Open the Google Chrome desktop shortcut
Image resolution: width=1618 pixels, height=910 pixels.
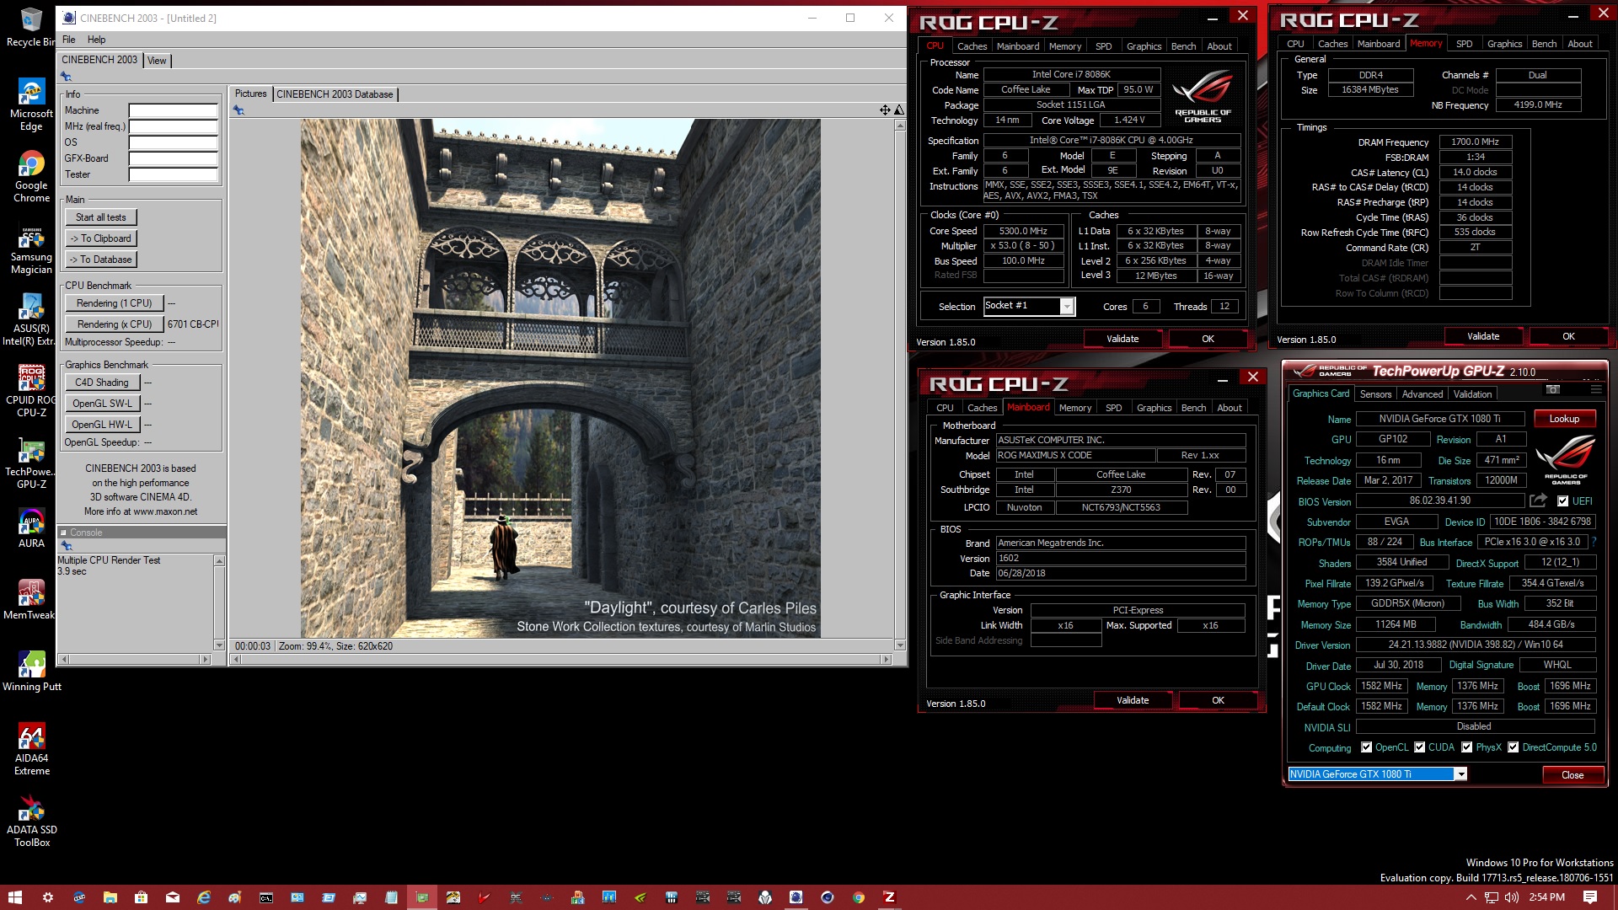30,176
